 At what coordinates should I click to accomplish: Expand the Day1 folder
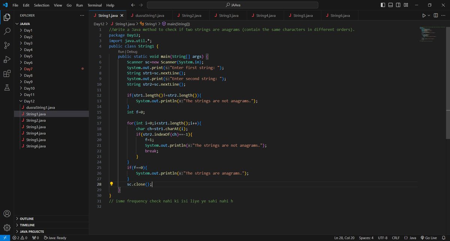[51, 30]
